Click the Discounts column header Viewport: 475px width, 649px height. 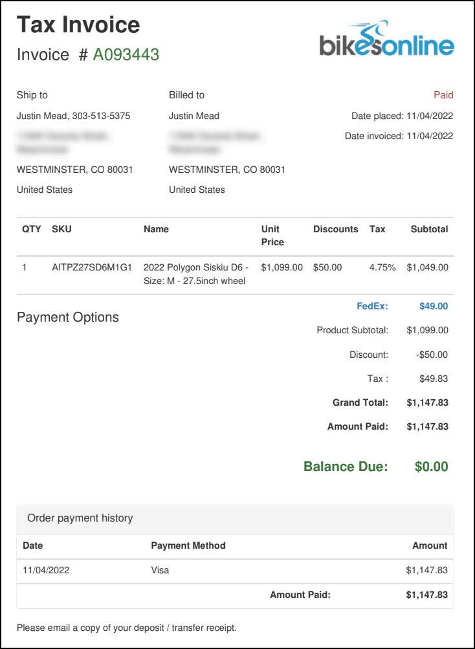click(335, 229)
